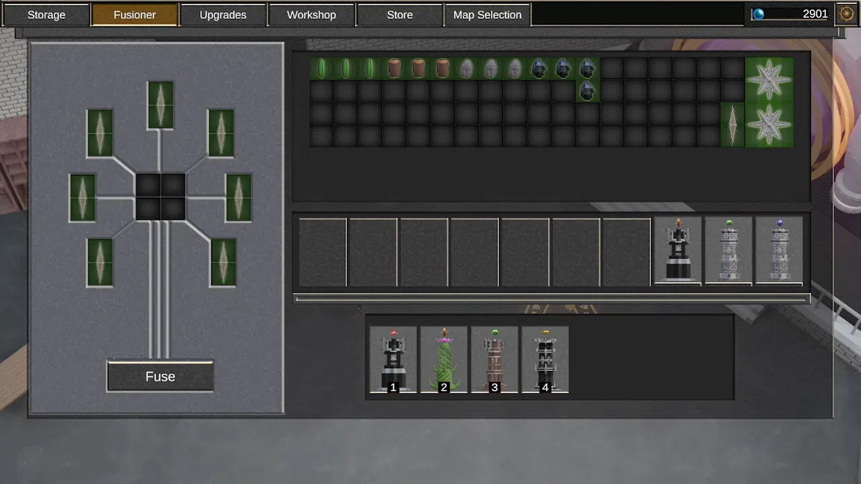The width and height of the screenshot is (861, 484).
Task: Switch to the Storage tab
Action: pyautogui.click(x=46, y=14)
